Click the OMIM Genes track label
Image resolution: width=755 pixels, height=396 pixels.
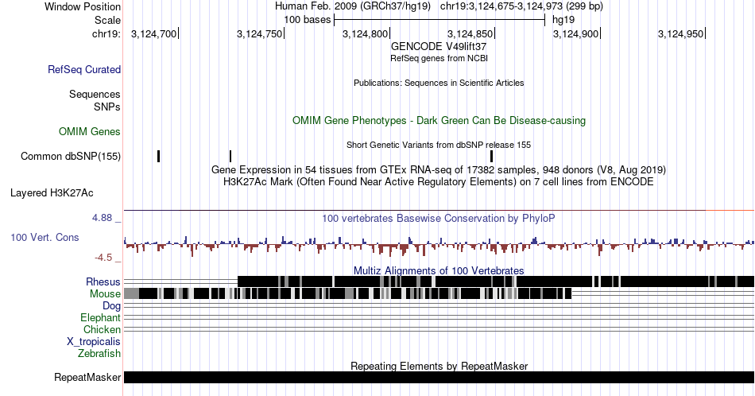(x=90, y=131)
